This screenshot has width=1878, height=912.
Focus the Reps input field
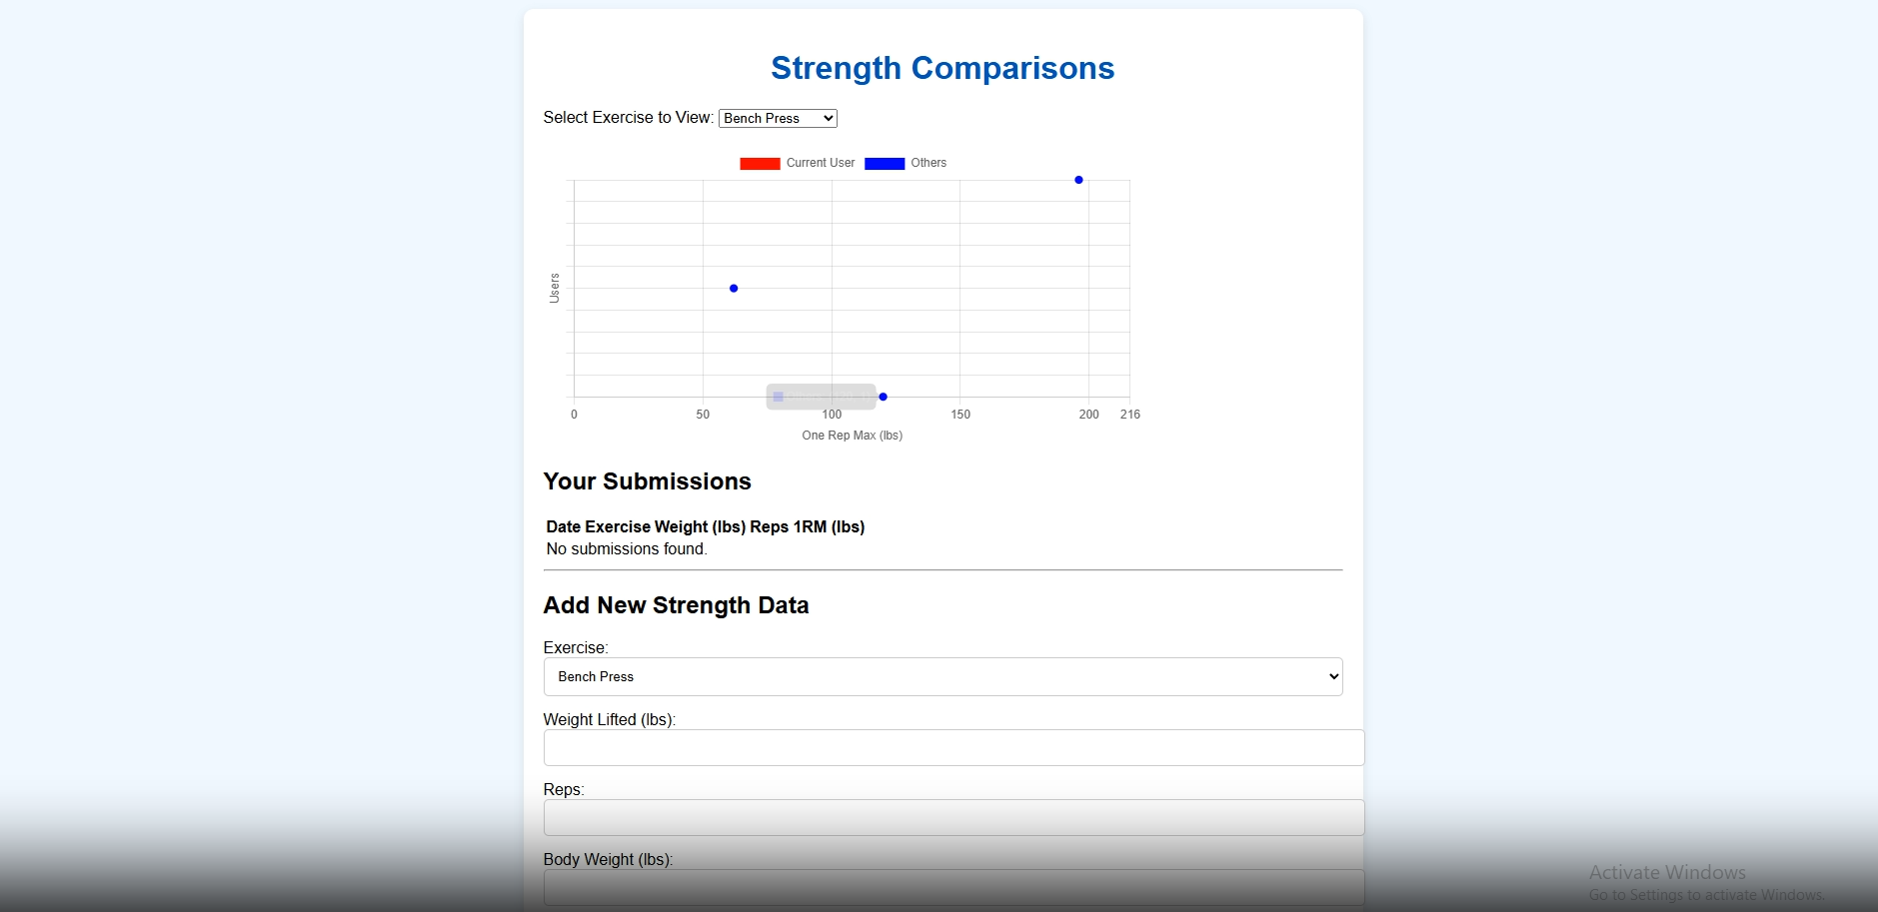(953, 817)
